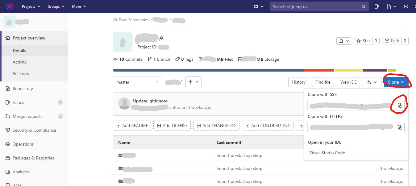416x186 pixels.
Task: Open the new item plus menu in navbar
Action: pos(258,6)
